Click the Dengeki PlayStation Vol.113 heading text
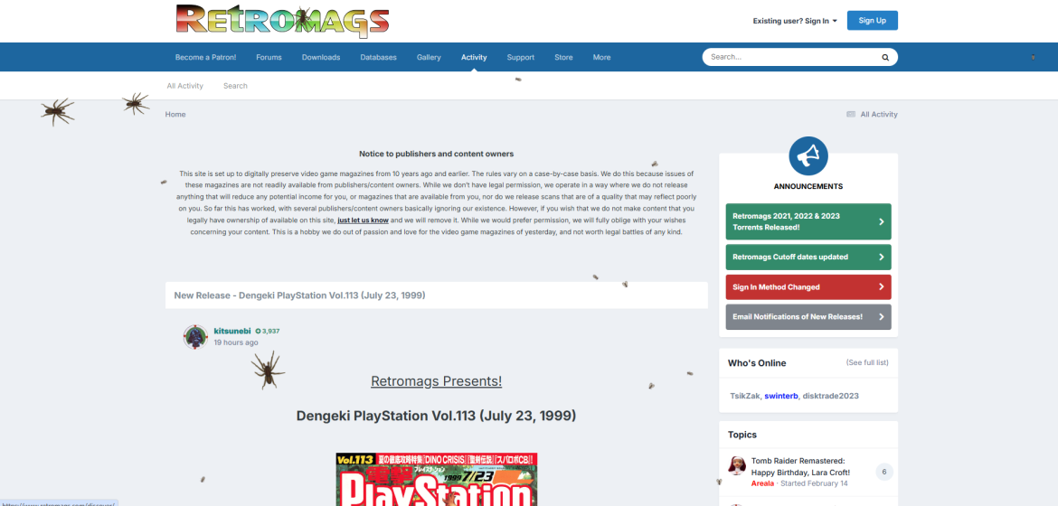 437,416
